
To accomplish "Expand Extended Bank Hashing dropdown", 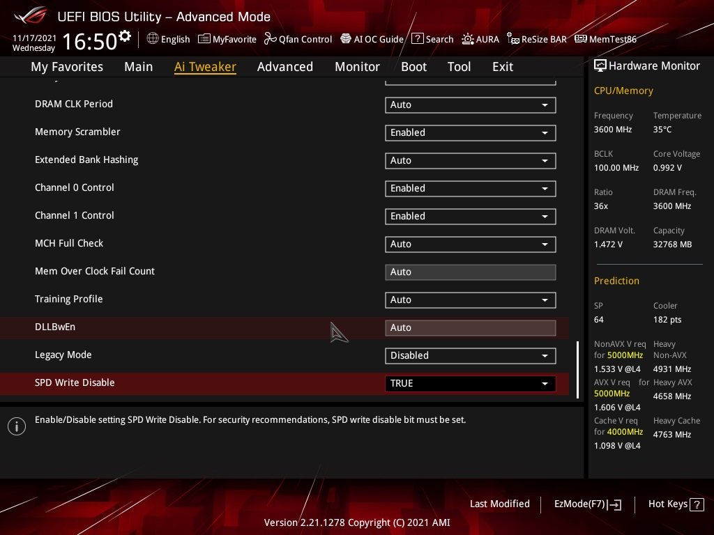I will (471, 161).
